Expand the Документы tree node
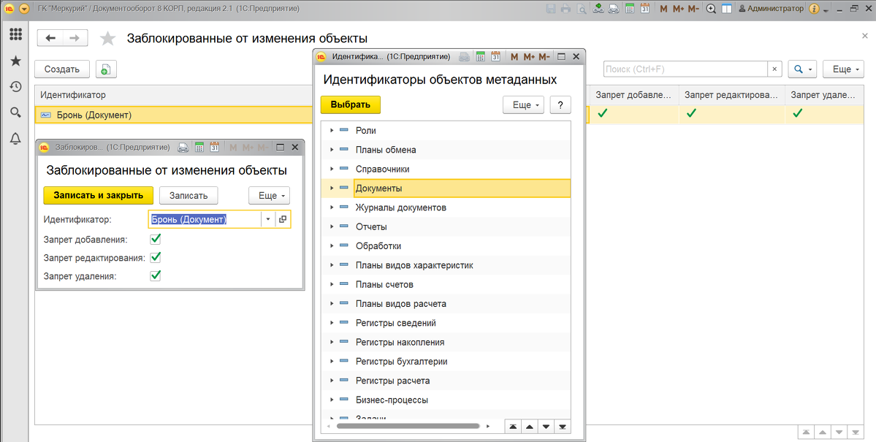This screenshot has width=876, height=442. [x=332, y=188]
